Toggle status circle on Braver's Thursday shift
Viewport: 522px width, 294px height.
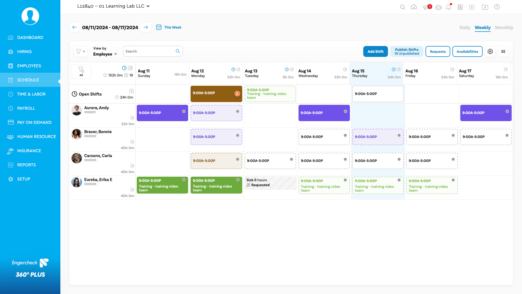pos(399,135)
